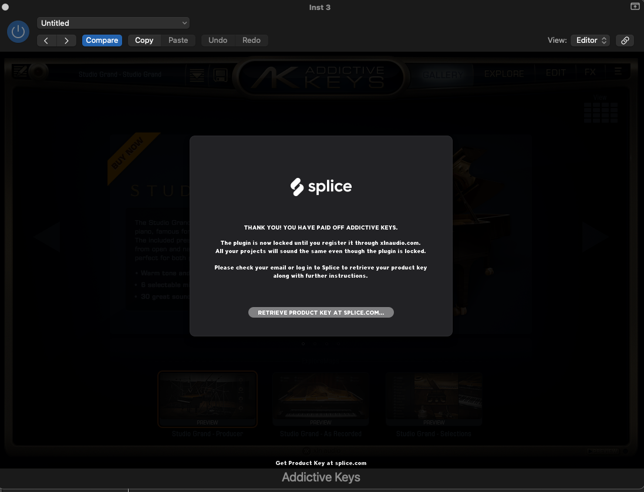Click the Inst 3 window title
This screenshot has height=492, width=644.
pyautogui.click(x=319, y=8)
